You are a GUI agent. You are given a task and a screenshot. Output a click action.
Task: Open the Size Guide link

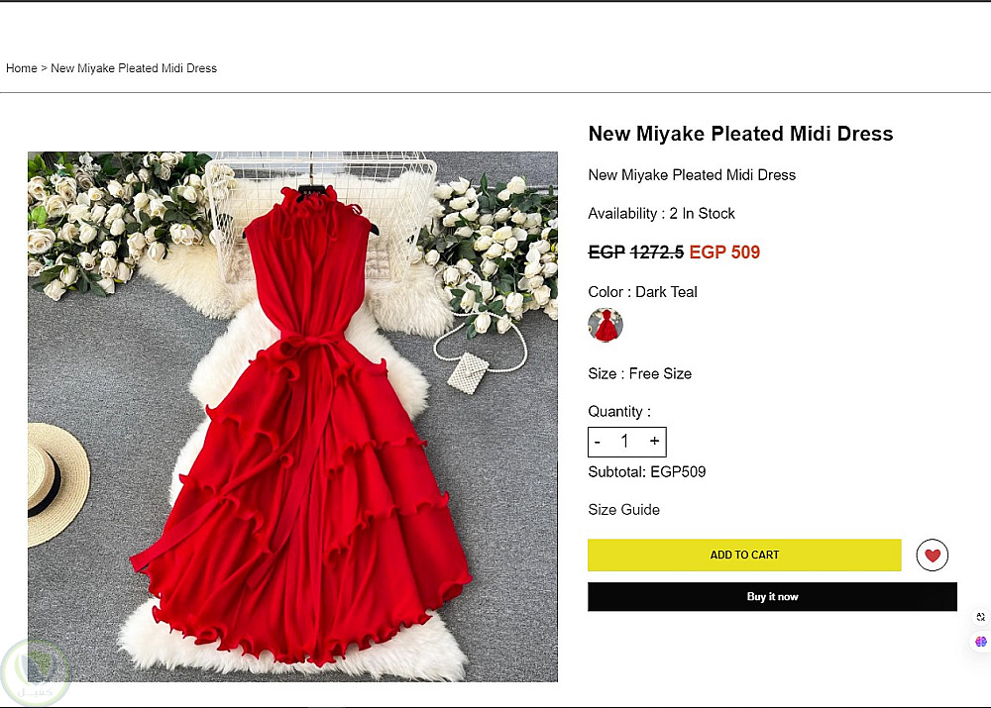(623, 510)
